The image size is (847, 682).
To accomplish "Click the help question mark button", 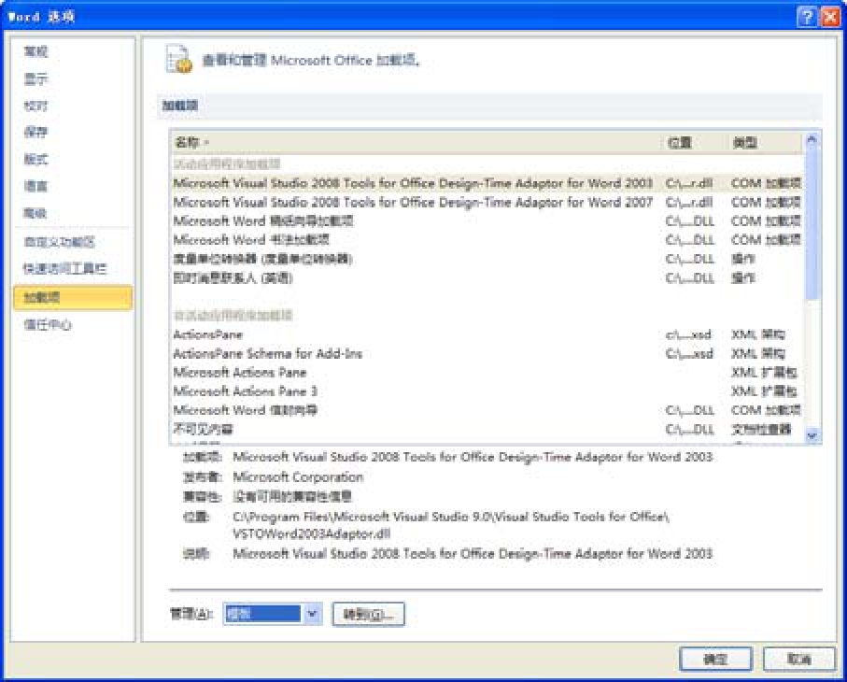I will point(806,18).
